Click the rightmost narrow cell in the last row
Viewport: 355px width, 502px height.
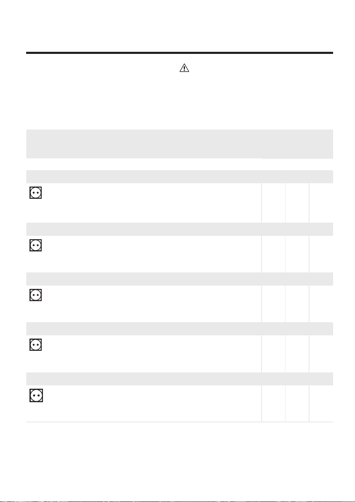coord(321,403)
